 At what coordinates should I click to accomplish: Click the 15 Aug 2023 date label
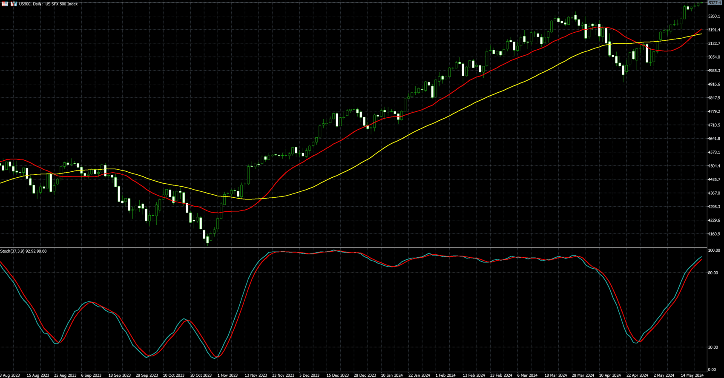pos(38,375)
